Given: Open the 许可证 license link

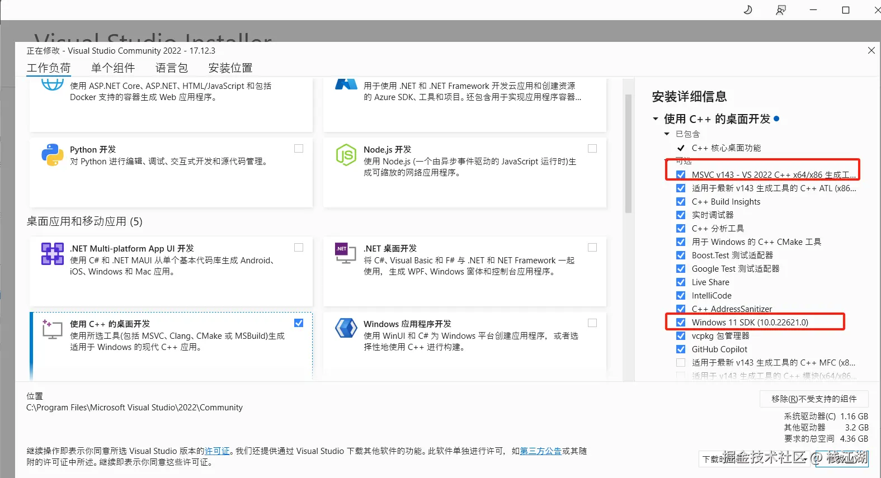Looking at the screenshot, I should click(217, 451).
